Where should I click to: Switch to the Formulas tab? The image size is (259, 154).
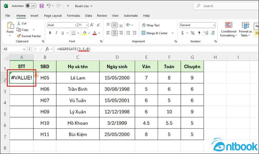coord(73,16)
